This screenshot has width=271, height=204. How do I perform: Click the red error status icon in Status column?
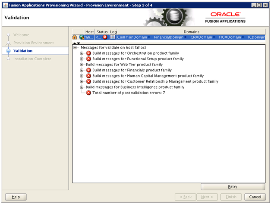tap(105, 37)
